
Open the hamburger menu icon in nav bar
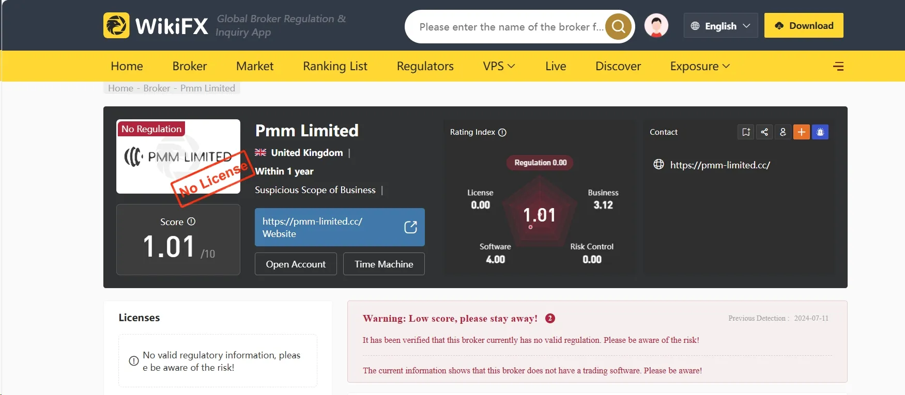839,66
